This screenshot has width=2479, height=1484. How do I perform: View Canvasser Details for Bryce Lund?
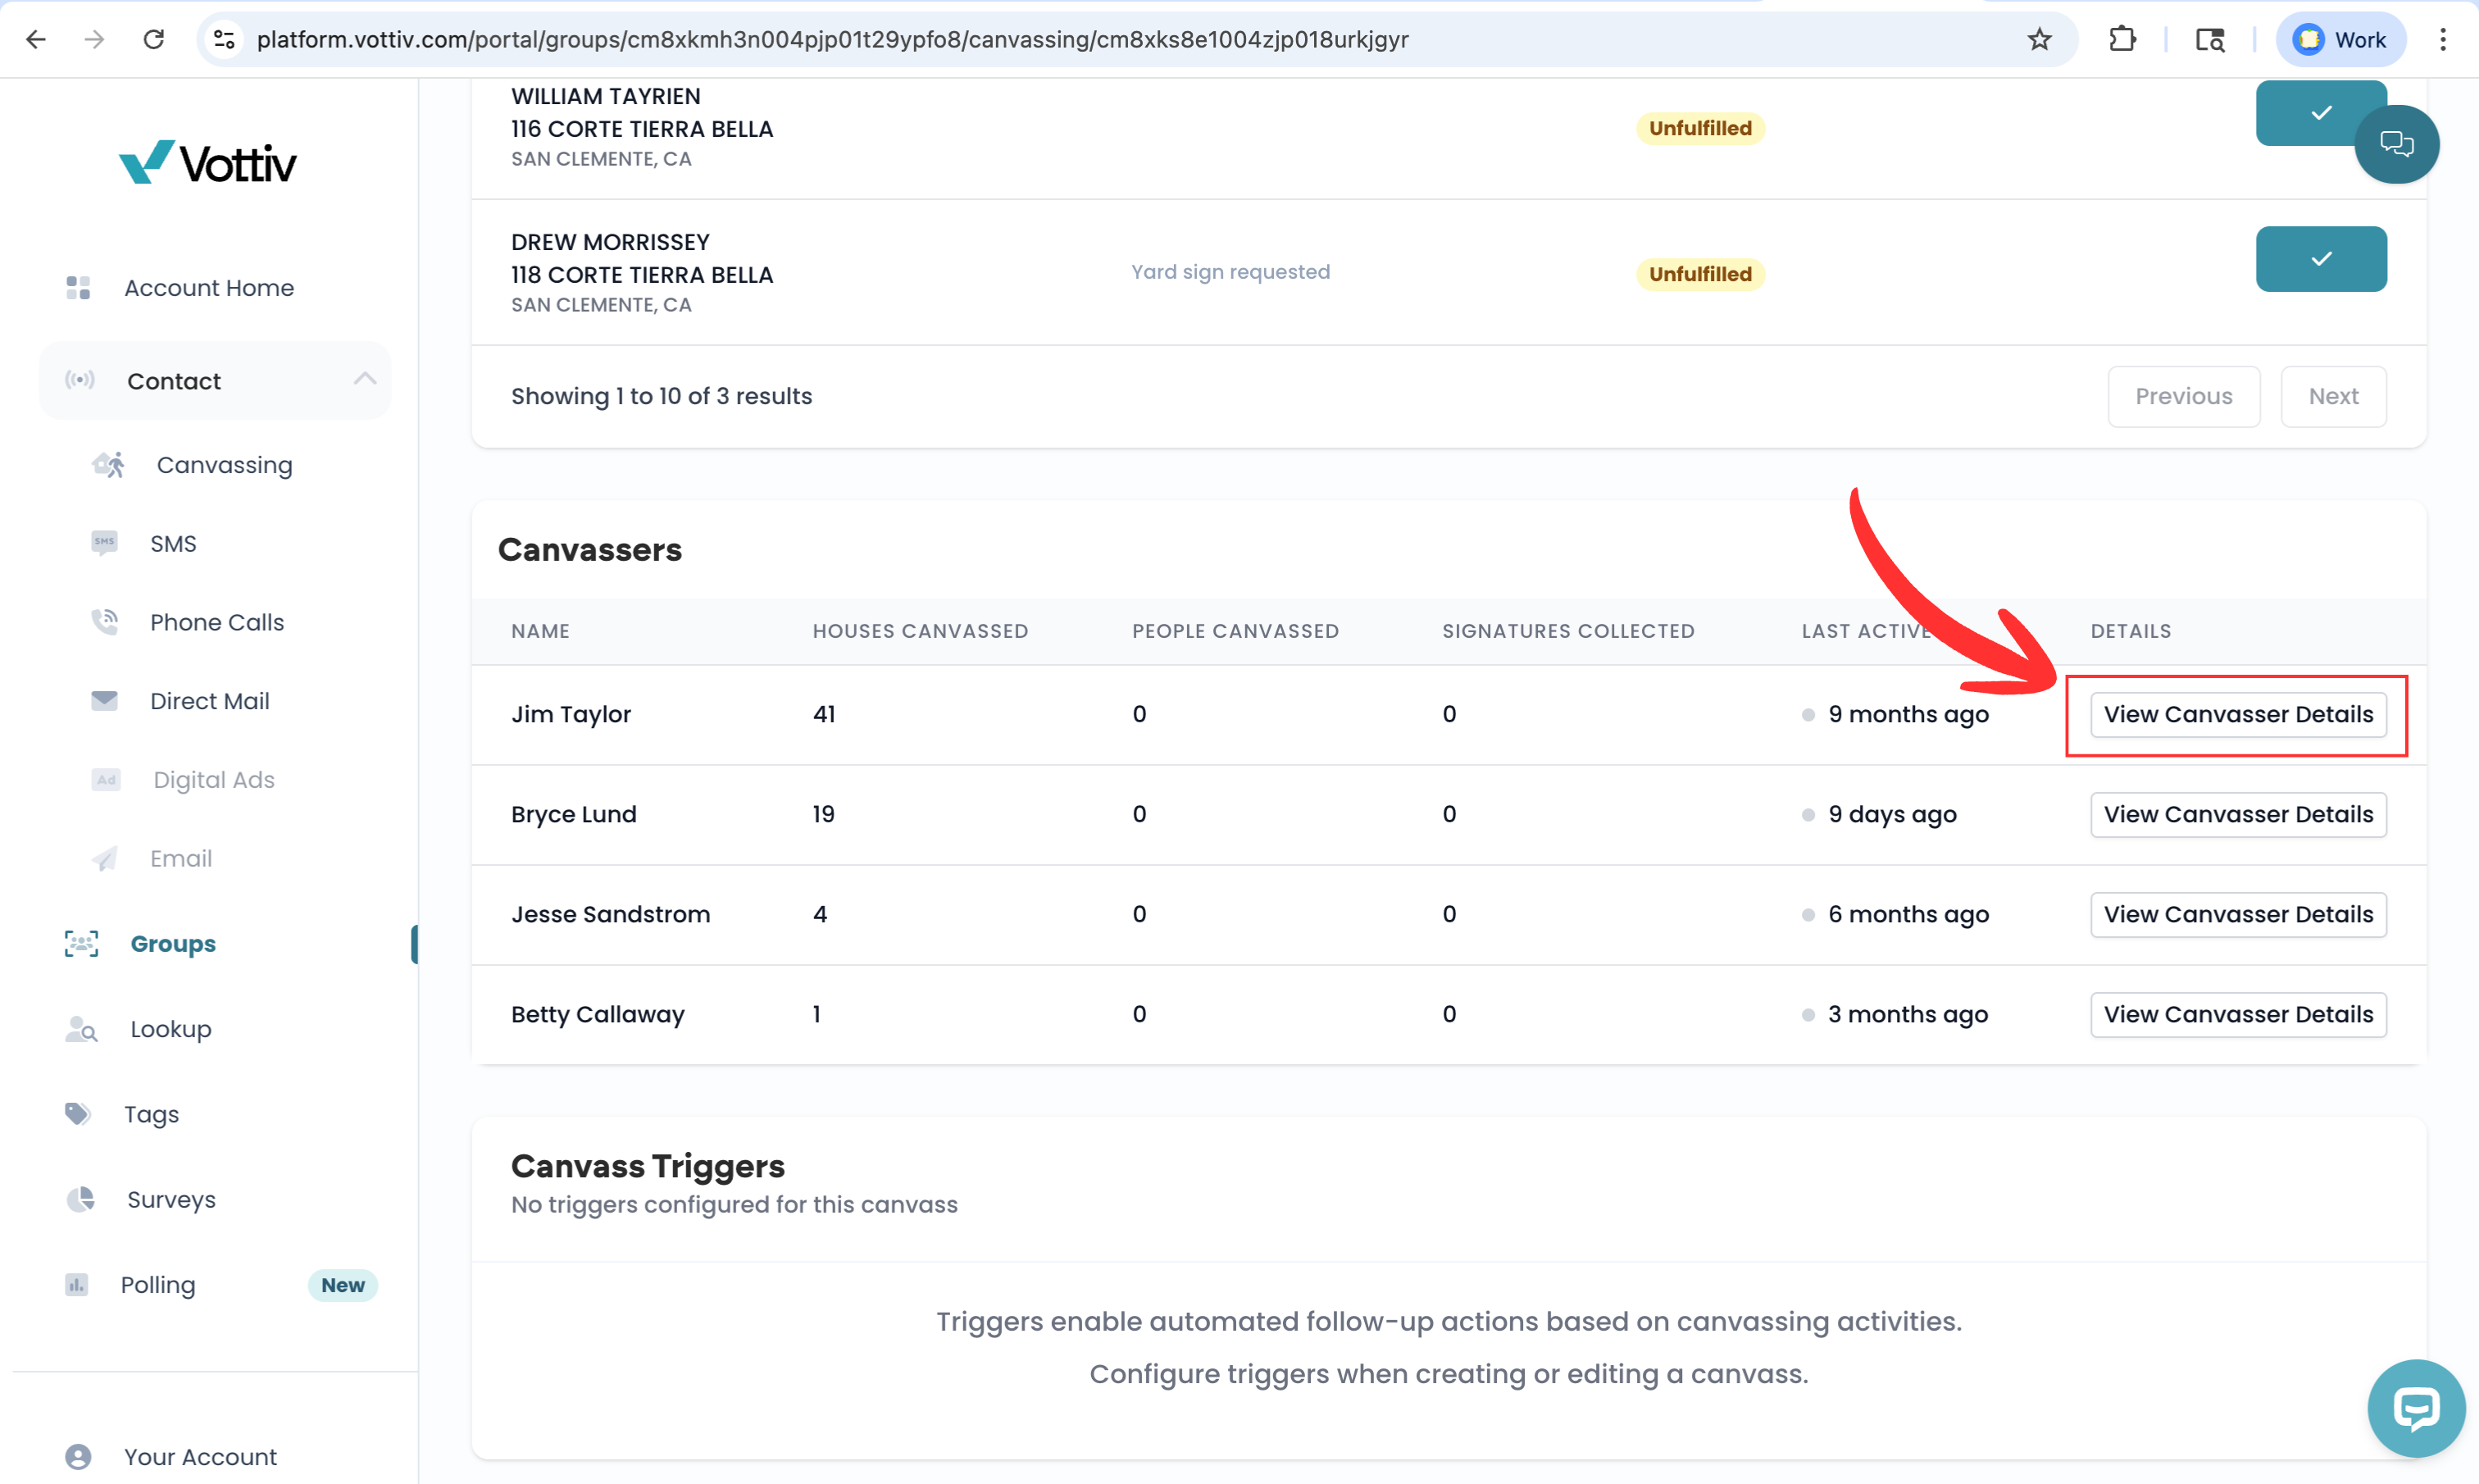click(x=2238, y=815)
